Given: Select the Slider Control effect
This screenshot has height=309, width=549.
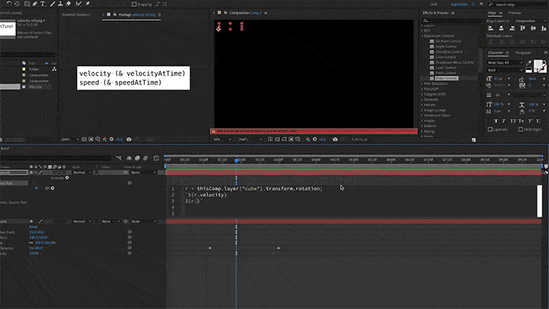Looking at the screenshot, I should 446,78.
